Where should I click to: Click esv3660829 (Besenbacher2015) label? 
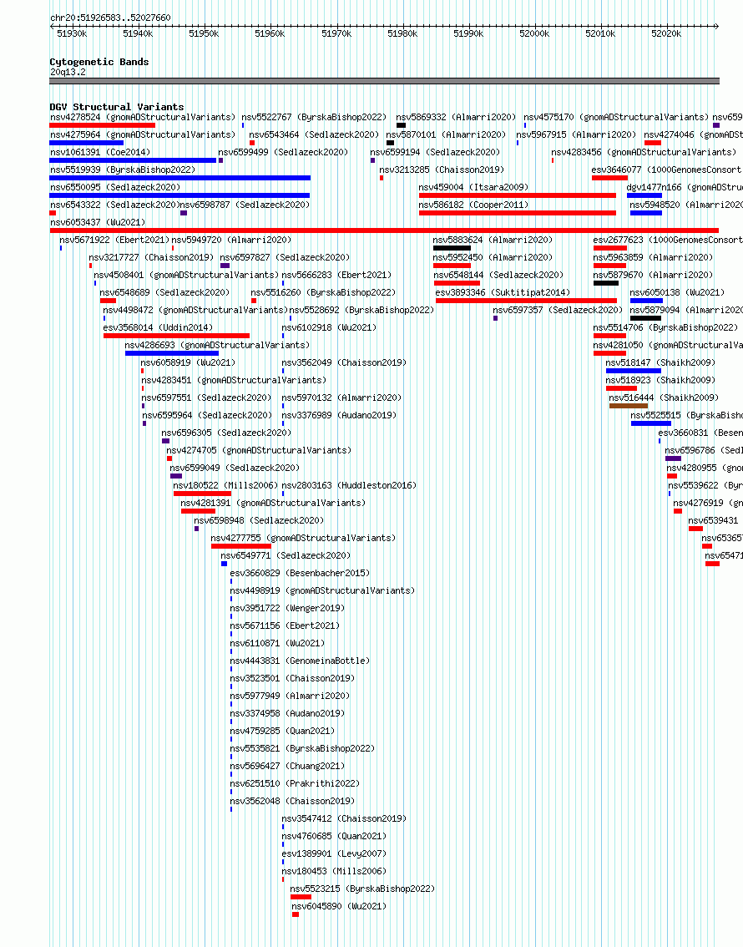pos(300,573)
